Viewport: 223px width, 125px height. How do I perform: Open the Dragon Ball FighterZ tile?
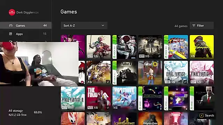(99, 73)
